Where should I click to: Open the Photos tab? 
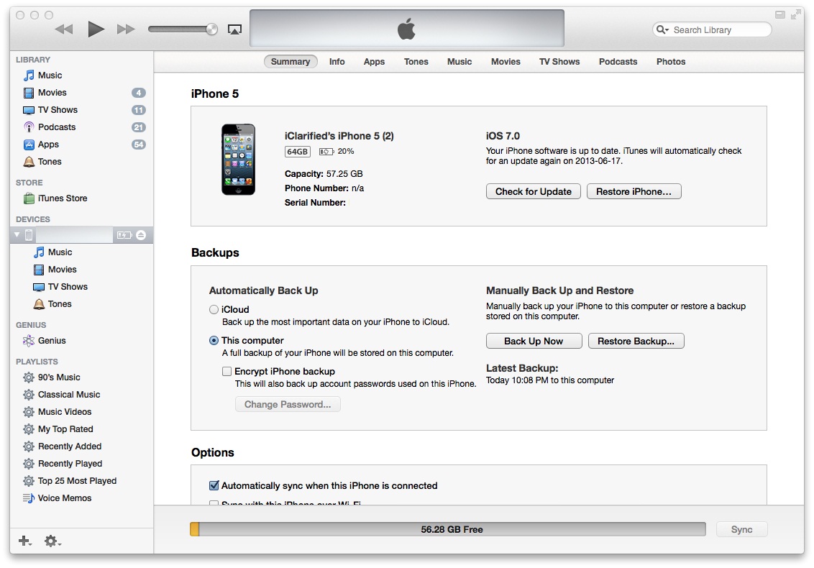click(670, 62)
